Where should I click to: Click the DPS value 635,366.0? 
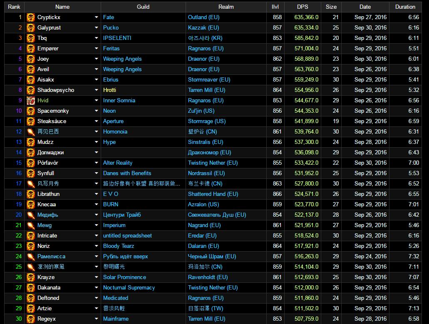coord(306,17)
